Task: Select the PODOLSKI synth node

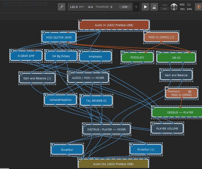Action: 137,58
